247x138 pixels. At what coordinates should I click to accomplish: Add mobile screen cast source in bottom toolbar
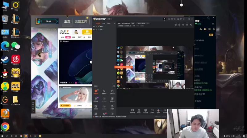(x=145, y=111)
